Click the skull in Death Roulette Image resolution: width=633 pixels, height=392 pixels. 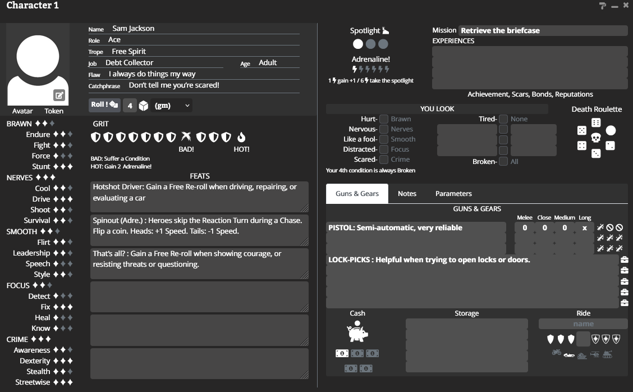[596, 138]
